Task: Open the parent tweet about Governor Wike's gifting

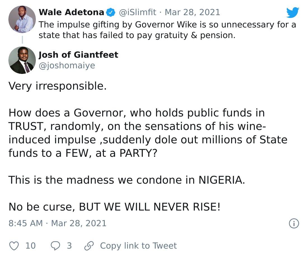Action: point(167,30)
